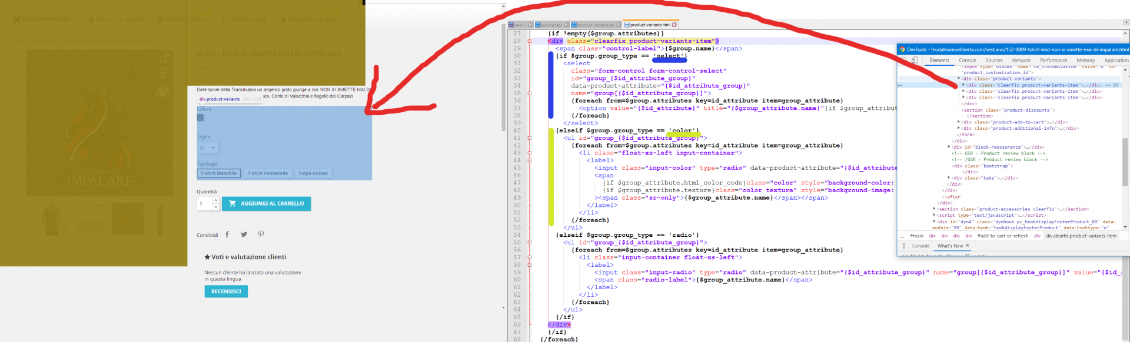Screen dimensions: 1130x342
Task: Toggle the DevTools device toolbar icon
Action: point(915,60)
